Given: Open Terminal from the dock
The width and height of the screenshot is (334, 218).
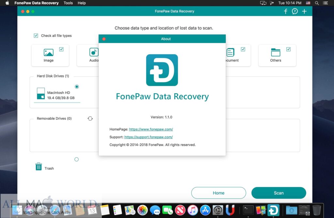Looking at the screenshot, I should [248, 210].
